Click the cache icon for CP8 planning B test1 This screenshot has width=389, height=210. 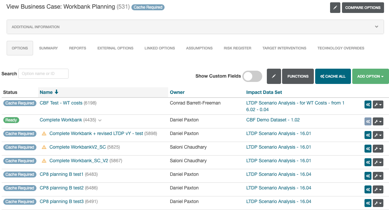pyautogui.click(x=368, y=176)
